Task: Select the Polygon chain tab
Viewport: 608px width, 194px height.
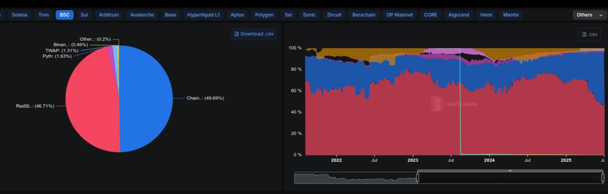Action: [264, 15]
